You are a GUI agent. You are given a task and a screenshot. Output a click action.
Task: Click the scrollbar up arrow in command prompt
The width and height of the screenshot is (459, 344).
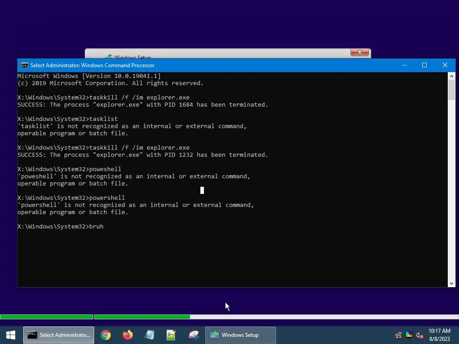451,76
